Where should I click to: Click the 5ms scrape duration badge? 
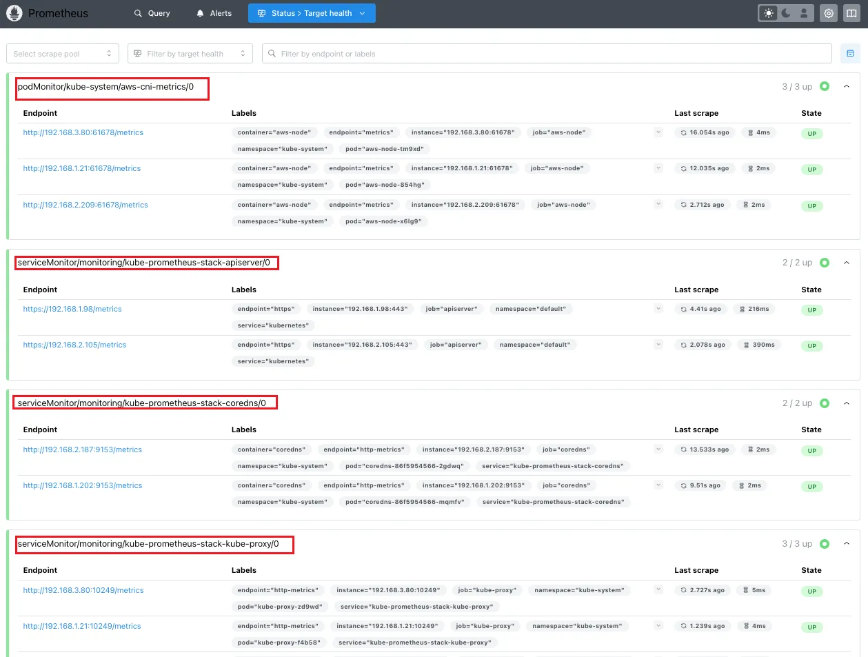(754, 590)
